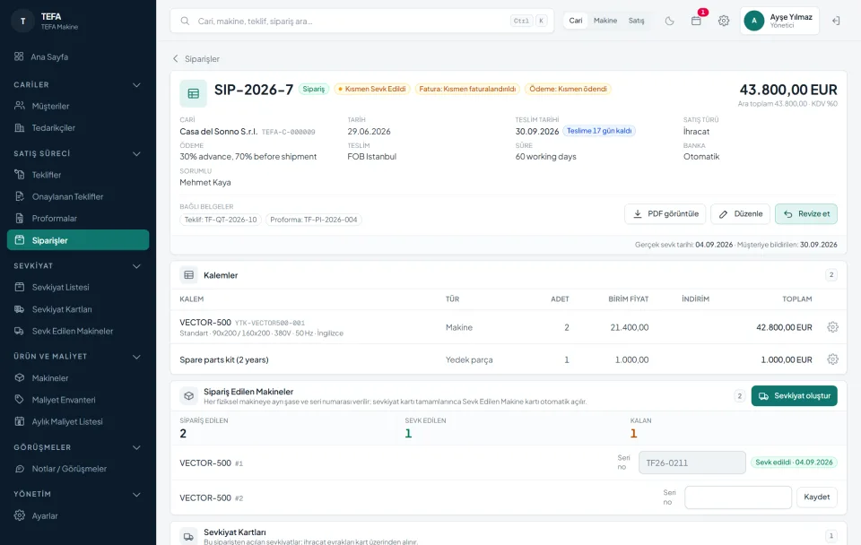
Task: Toggle dark mode moon icon
Action: tap(669, 21)
